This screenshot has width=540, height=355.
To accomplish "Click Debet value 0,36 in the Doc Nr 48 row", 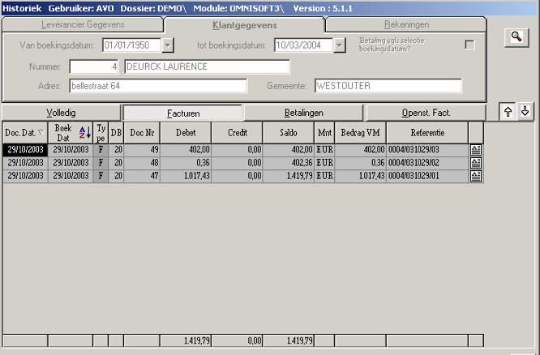I will pyautogui.click(x=186, y=163).
